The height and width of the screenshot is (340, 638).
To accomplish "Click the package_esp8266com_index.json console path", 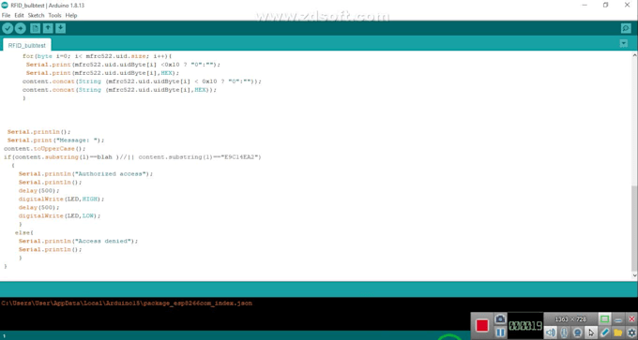I will click(127, 303).
